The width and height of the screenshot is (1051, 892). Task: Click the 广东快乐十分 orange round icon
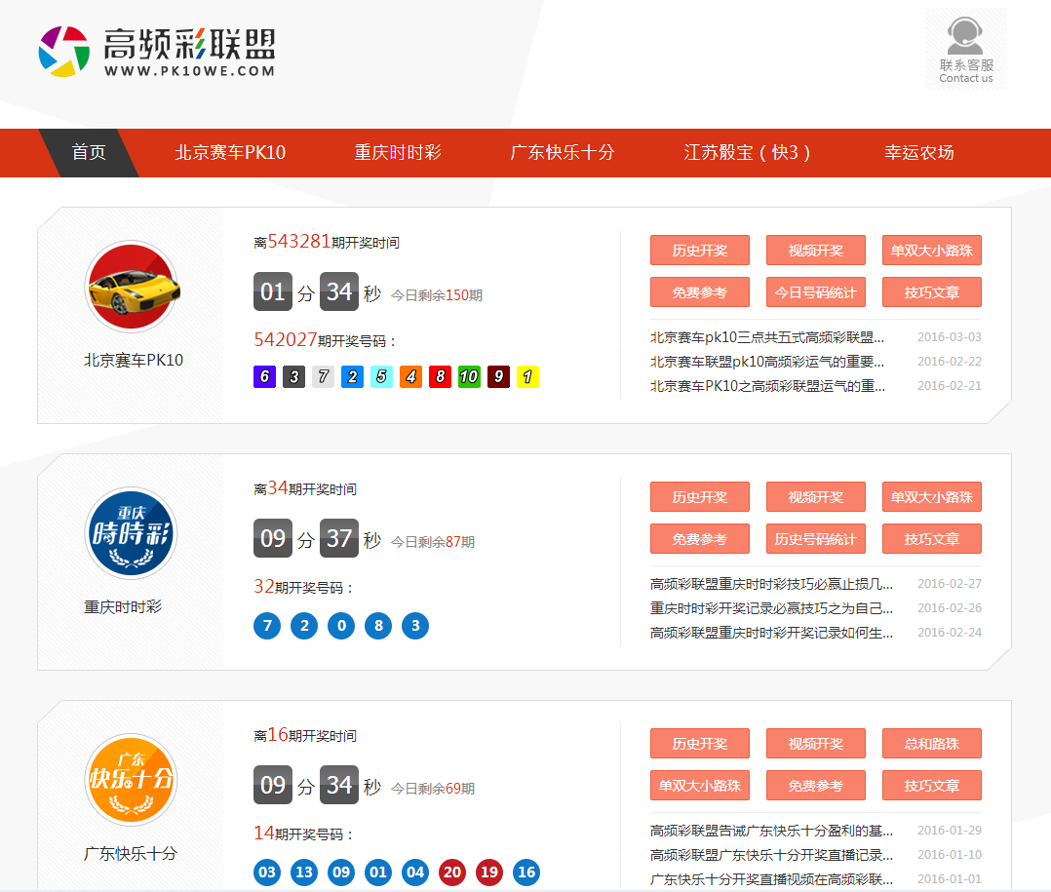pyautogui.click(x=132, y=780)
